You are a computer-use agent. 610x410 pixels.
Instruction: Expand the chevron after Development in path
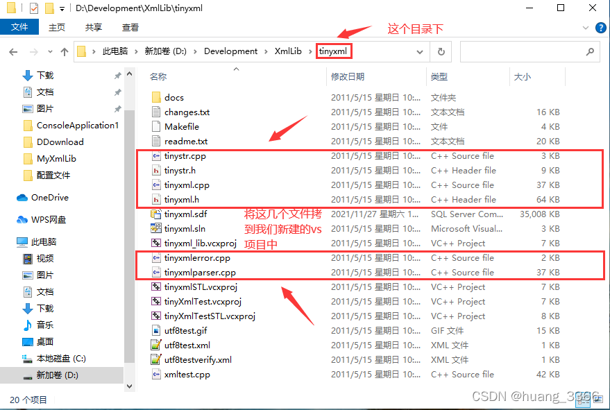tap(266, 51)
